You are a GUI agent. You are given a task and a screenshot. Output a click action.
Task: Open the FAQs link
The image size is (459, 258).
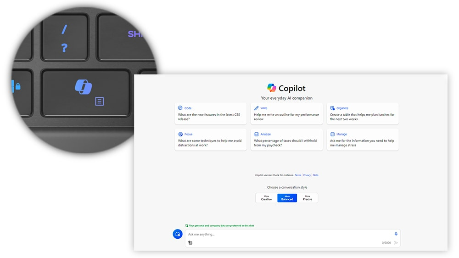[315, 175]
